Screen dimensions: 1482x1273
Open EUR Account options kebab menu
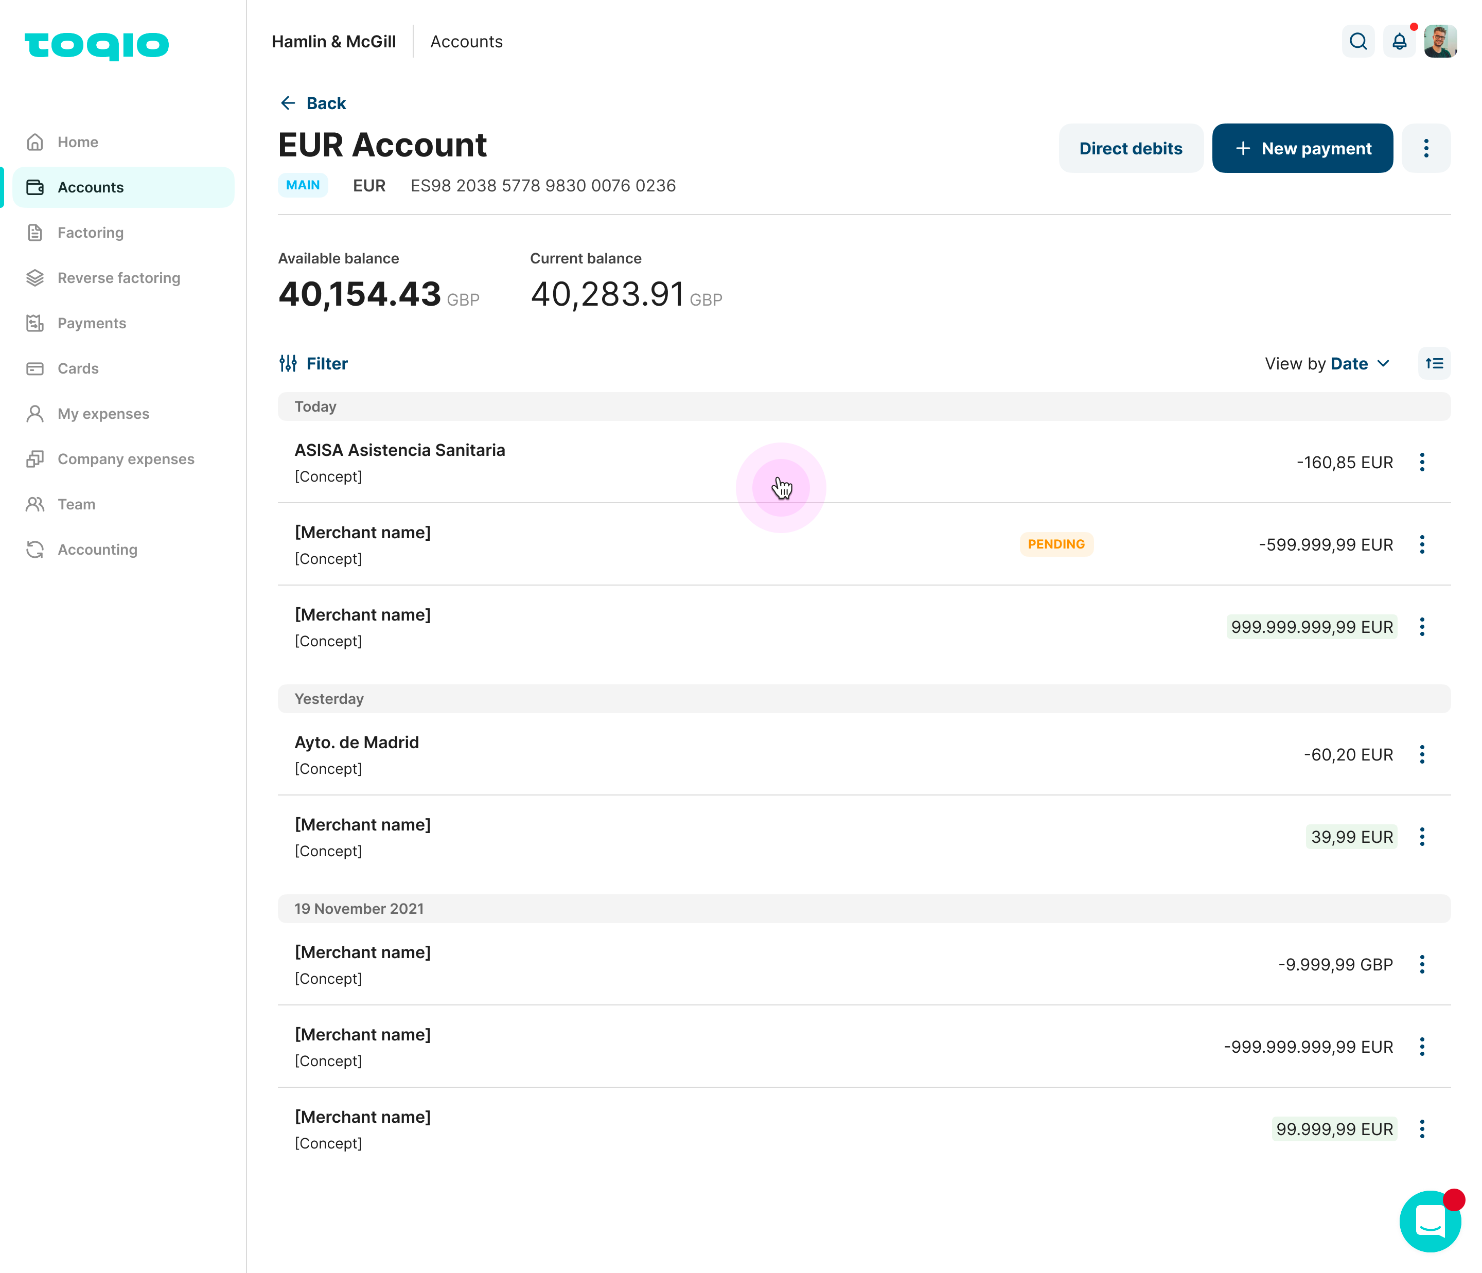[x=1425, y=148]
